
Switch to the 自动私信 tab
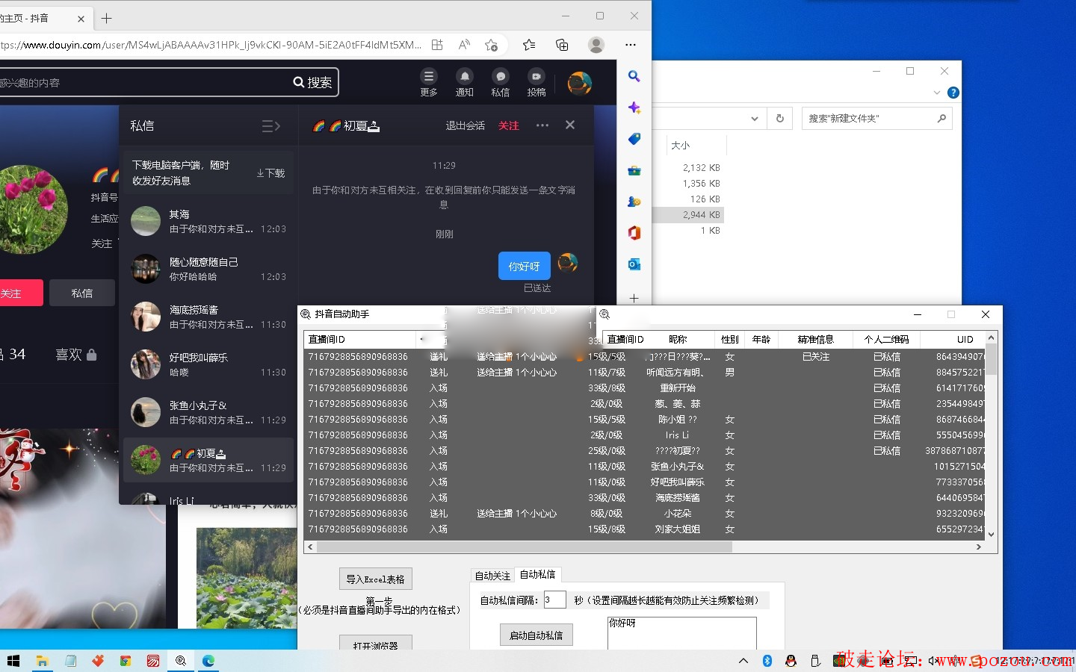click(x=538, y=574)
